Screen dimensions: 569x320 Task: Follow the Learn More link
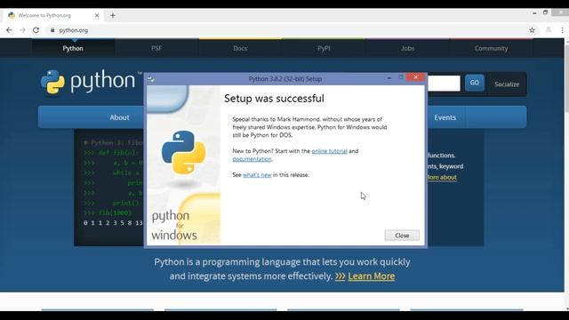[372, 276]
